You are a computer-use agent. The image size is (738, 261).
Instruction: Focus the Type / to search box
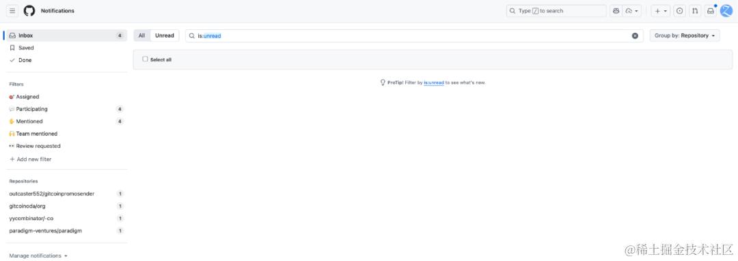point(556,11)
